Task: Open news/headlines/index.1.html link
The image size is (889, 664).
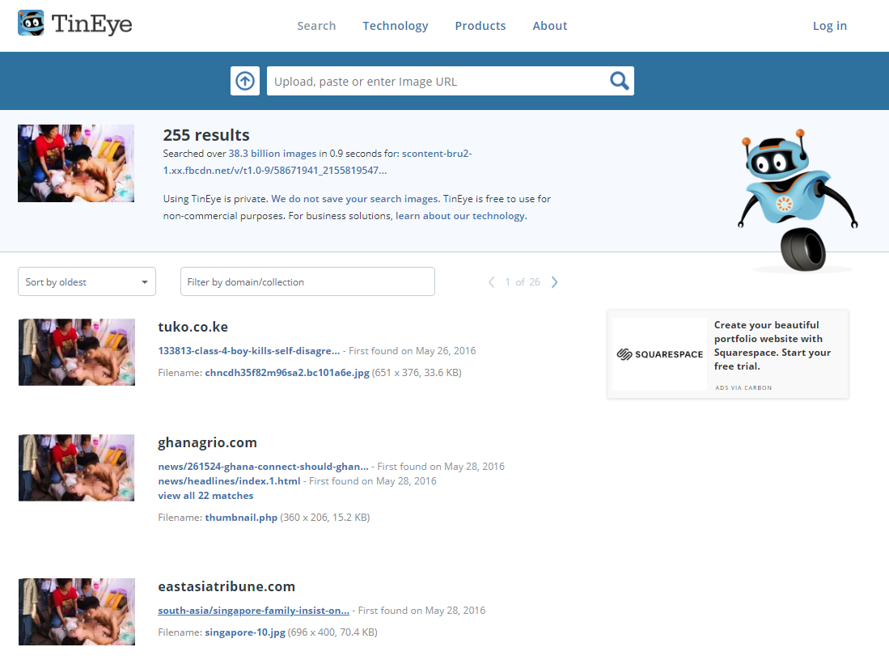Action: tap(229, 481)
